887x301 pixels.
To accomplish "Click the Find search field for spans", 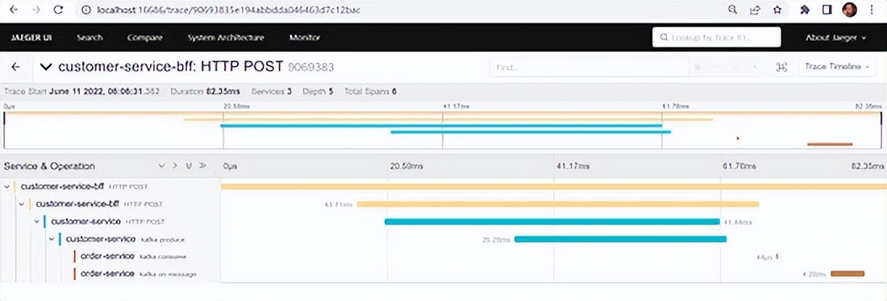I will (x=589, y=67).
